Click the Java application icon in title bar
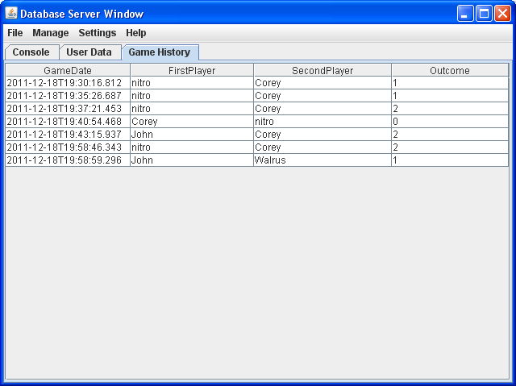Image resolution: width=516 pixels, height=386 pixels. (11, 13)
